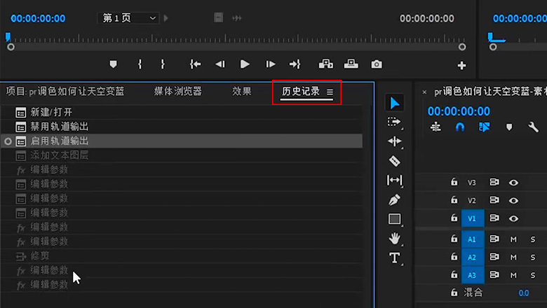Select the Razor tool
Image resolution: width=547 pixels, height=308 pixels.
click(x=395, y=161)
